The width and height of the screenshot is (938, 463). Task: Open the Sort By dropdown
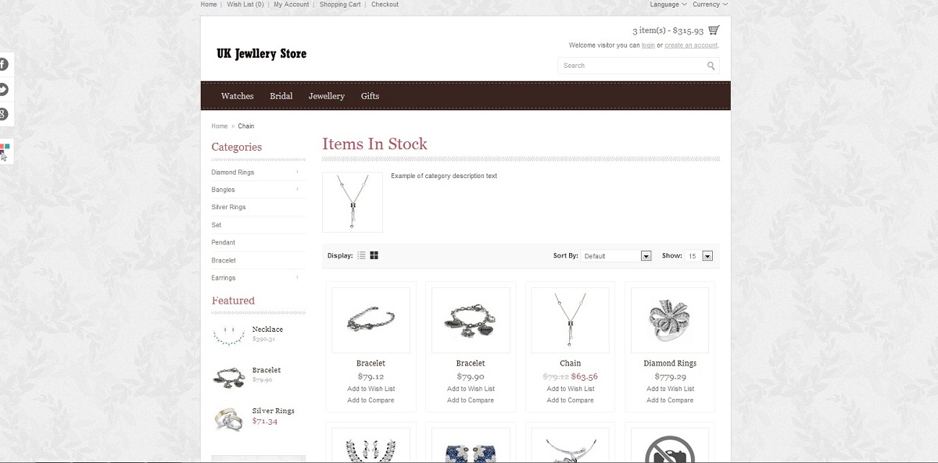point(616,255)
